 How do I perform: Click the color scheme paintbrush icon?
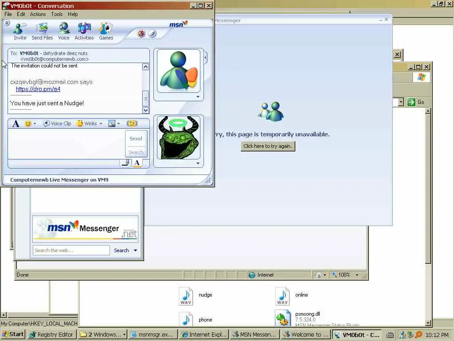point(153,34)
